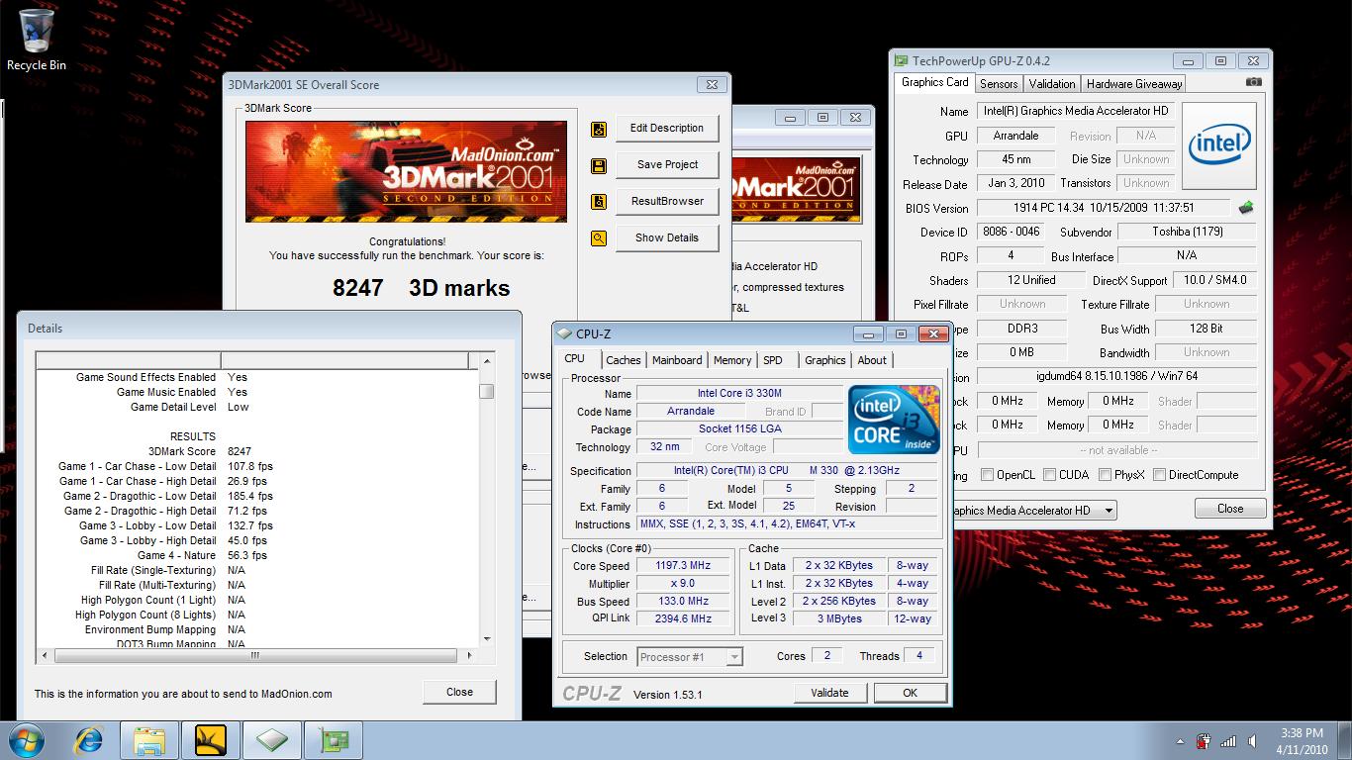The image size is (1352, 760).
Task: Click the CPU-Z title bar icon
Action: tap(565, 334)
